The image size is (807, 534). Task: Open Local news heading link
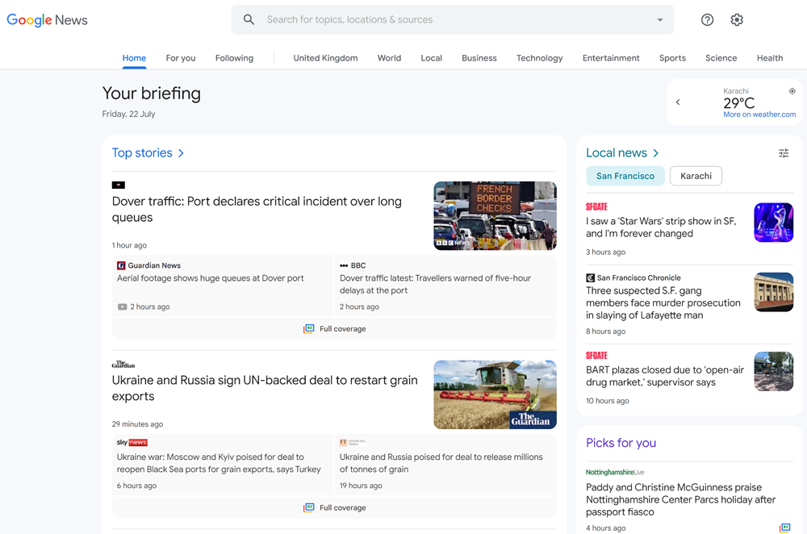click(616, 152)
